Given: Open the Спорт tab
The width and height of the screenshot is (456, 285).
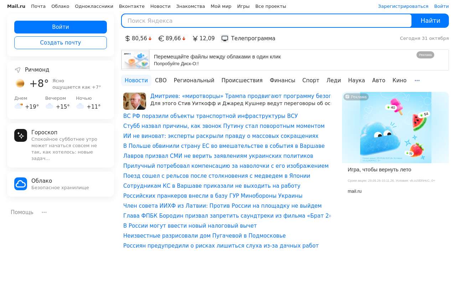Looking at the screenshot, I should click(311, 81).
